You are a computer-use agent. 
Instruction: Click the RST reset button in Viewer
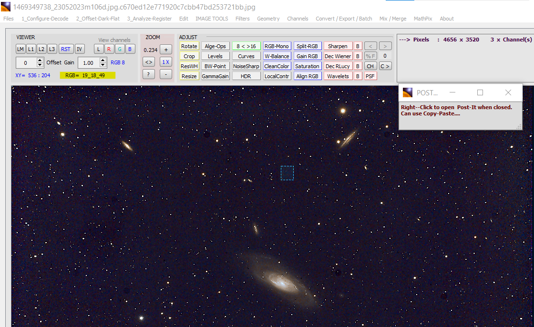66,49
